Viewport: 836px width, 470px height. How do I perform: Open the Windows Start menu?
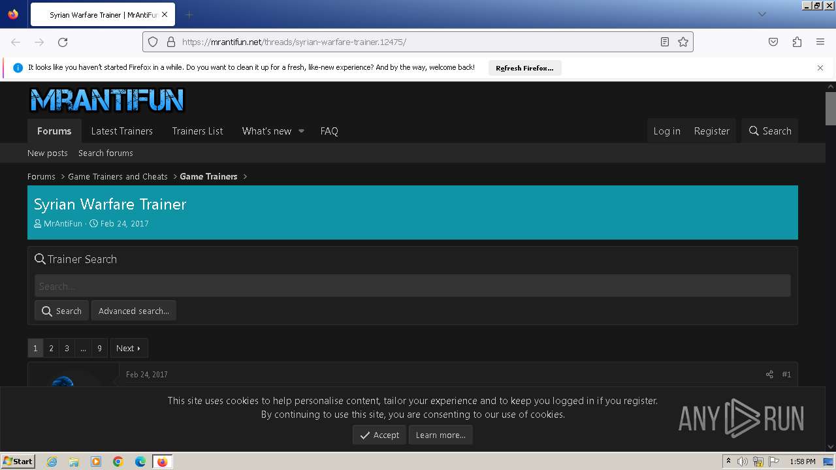(x=18, y=461)
